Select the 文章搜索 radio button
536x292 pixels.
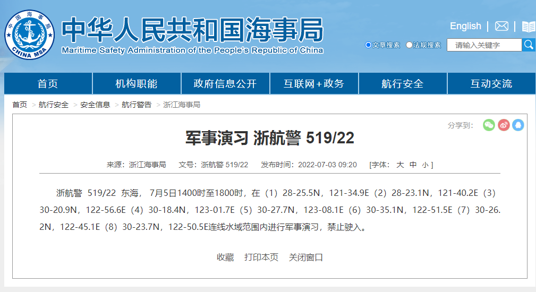pos(368,45)
